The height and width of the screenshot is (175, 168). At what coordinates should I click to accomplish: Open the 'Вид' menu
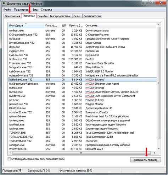coord(35,10)
